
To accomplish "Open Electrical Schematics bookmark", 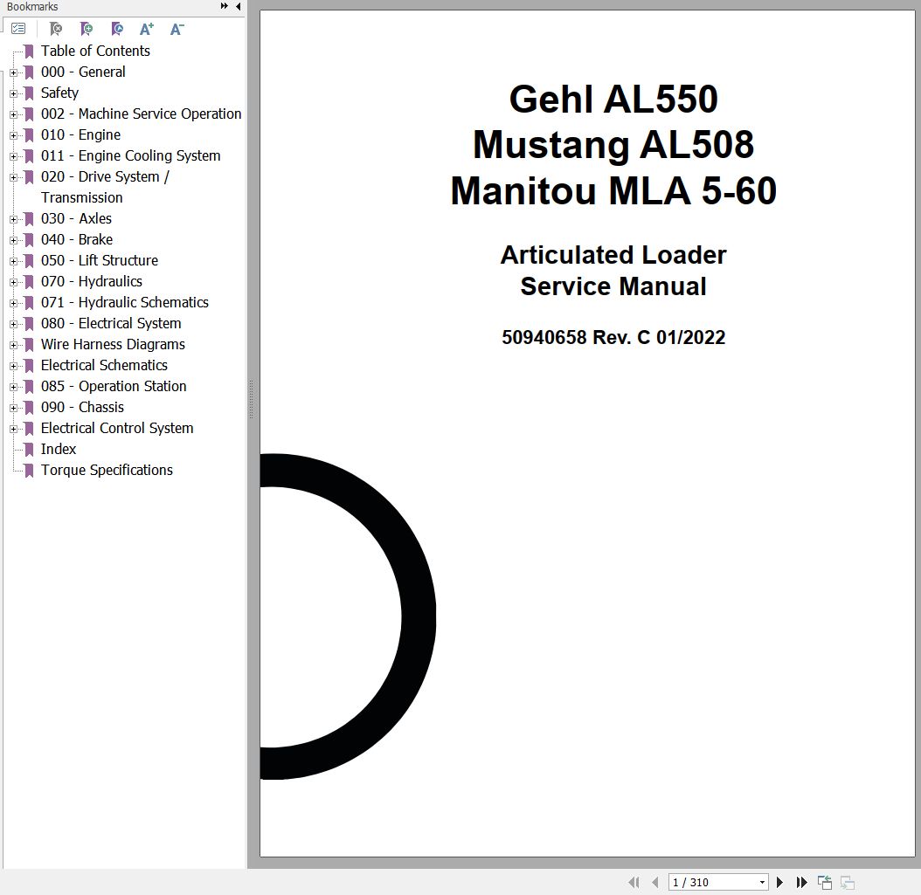I will click(x=104, y=365).
